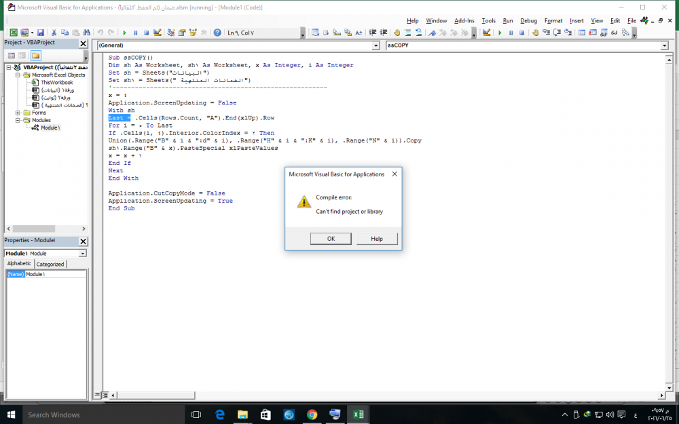Open Google Chrome from the taskbar

point(312,415)
